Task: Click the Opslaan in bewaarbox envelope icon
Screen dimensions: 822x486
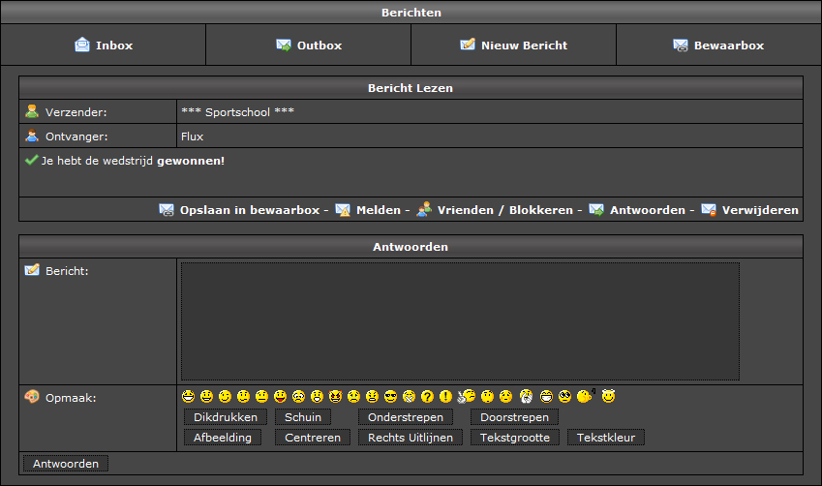Action: [x=167, y=210]
